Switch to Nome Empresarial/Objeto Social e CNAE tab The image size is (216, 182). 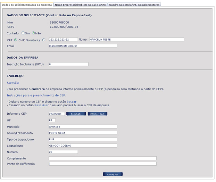pos(80,5)
